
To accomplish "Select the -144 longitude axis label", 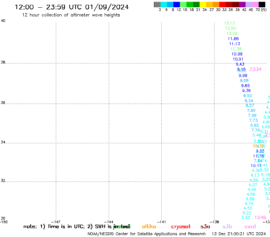I will [109, 222].
